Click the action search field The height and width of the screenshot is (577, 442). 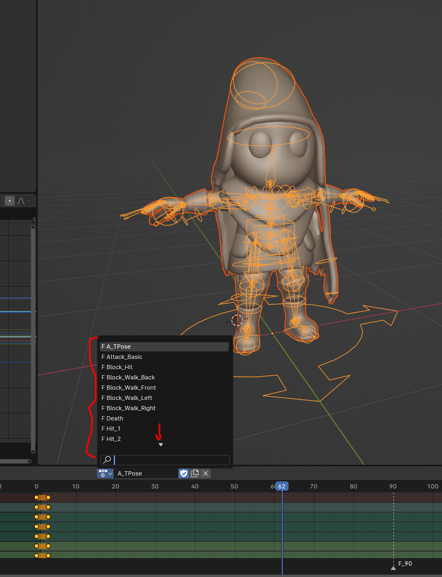pos(165,460)
